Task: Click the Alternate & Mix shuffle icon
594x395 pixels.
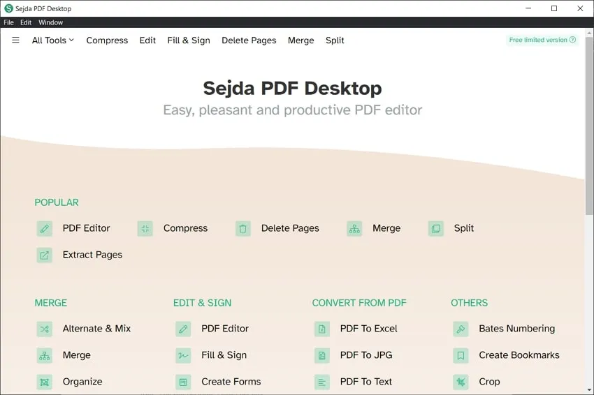Action: pos(45,329)
